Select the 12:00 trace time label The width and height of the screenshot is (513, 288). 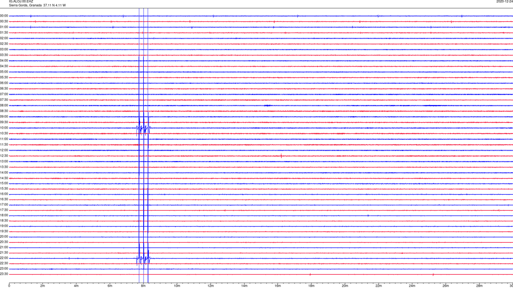pyautogui.click(x=4, y=150)
